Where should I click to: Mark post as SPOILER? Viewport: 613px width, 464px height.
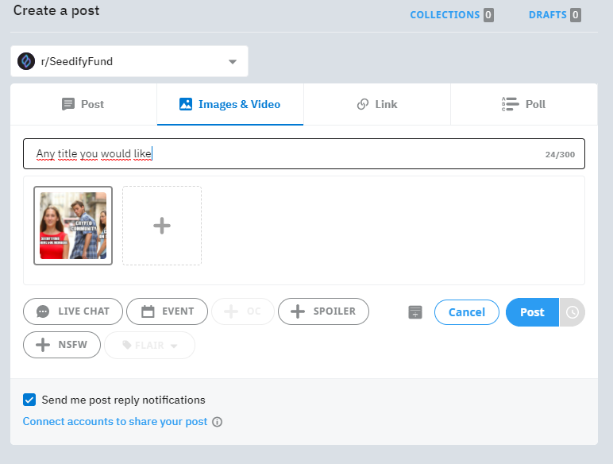point(323,311)
